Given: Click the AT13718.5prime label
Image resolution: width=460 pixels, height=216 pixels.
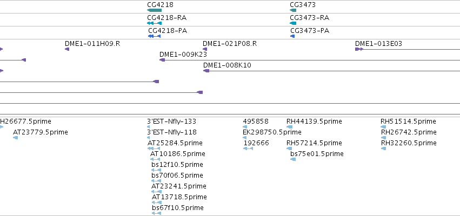Looking at the screenshot, I should [x=179, y=197].
